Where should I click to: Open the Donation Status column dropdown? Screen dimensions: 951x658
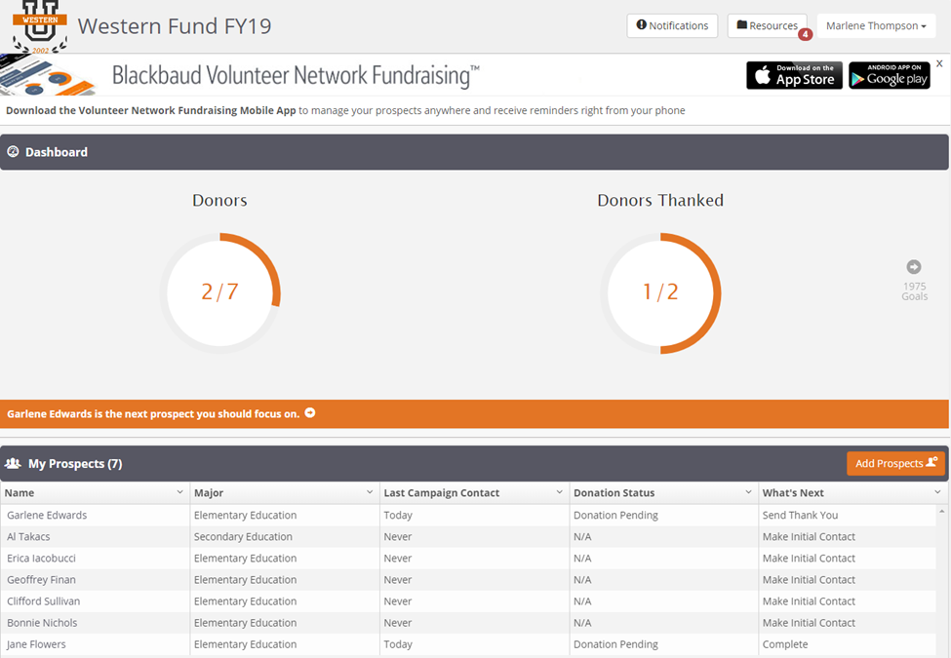coord(748,492)
